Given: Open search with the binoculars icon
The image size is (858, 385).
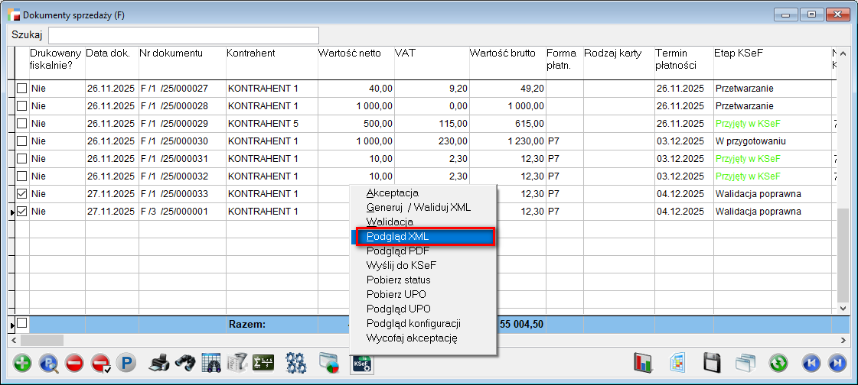Looking at the screenshot, I should [x=184, y=363].
